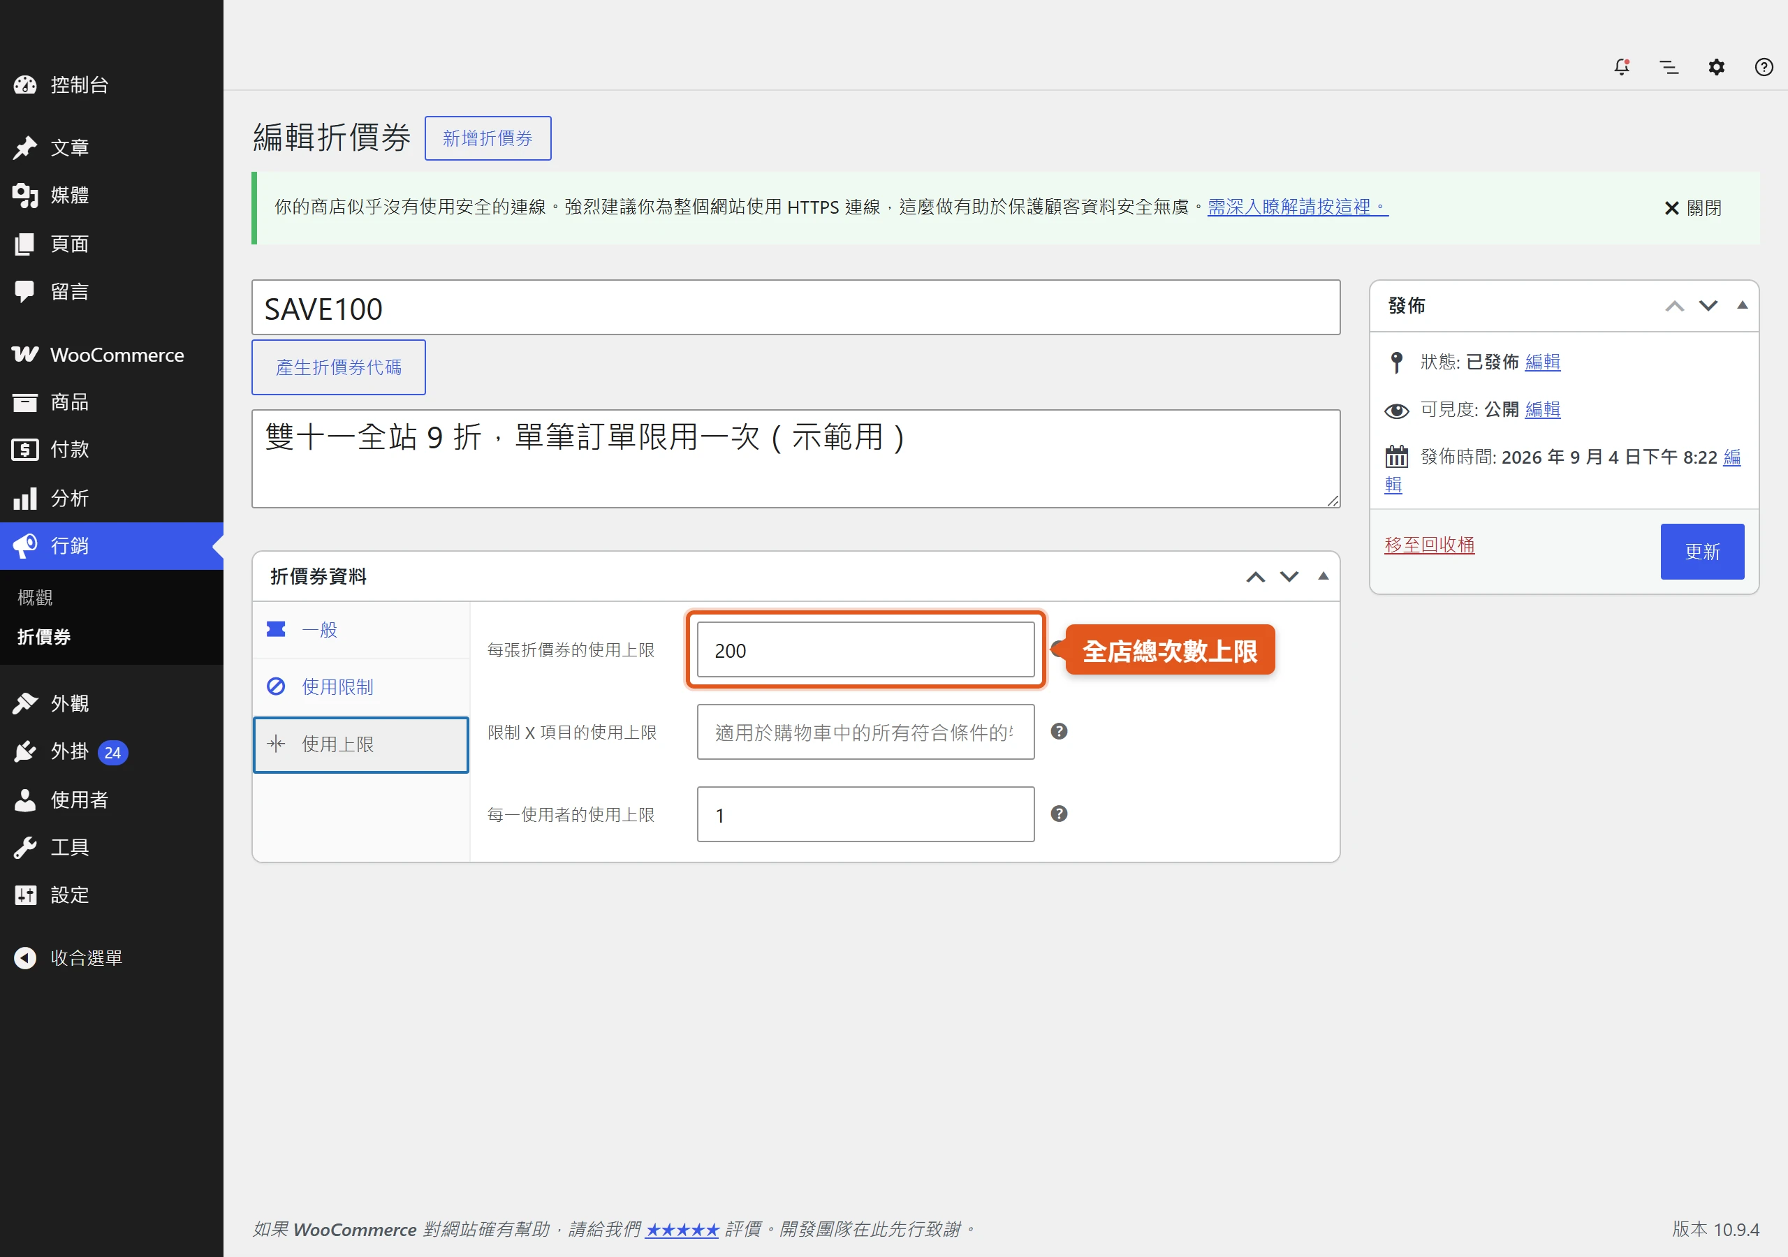Click the 產生折價券代碼 button

339,367
